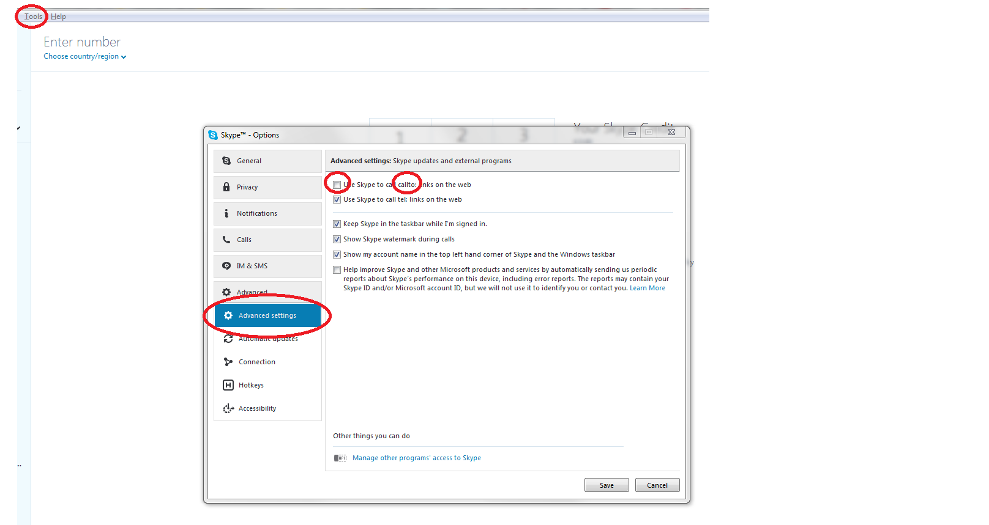Click the Skype logo in the Options title bar
Screen dimensions: 989x525
pyautogui.click(x=213, y=135)
